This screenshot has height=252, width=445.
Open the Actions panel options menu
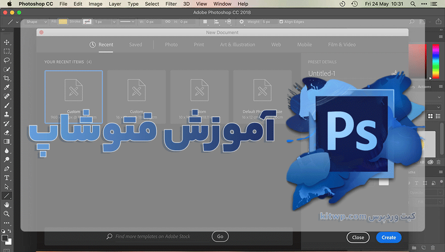tap(441, 86)
